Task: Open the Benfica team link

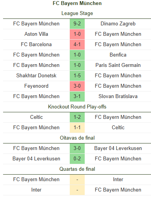Action: click(x=118, y=55)
